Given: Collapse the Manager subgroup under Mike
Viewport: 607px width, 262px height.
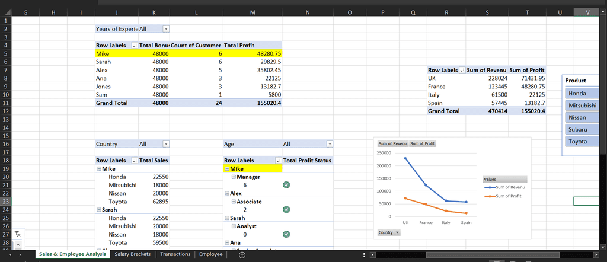Looking at the screenshot, I should click(x=234, y=177).
